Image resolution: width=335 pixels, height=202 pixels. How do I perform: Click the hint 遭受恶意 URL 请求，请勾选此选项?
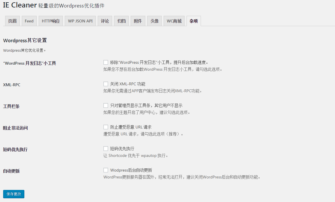point(143,134)
